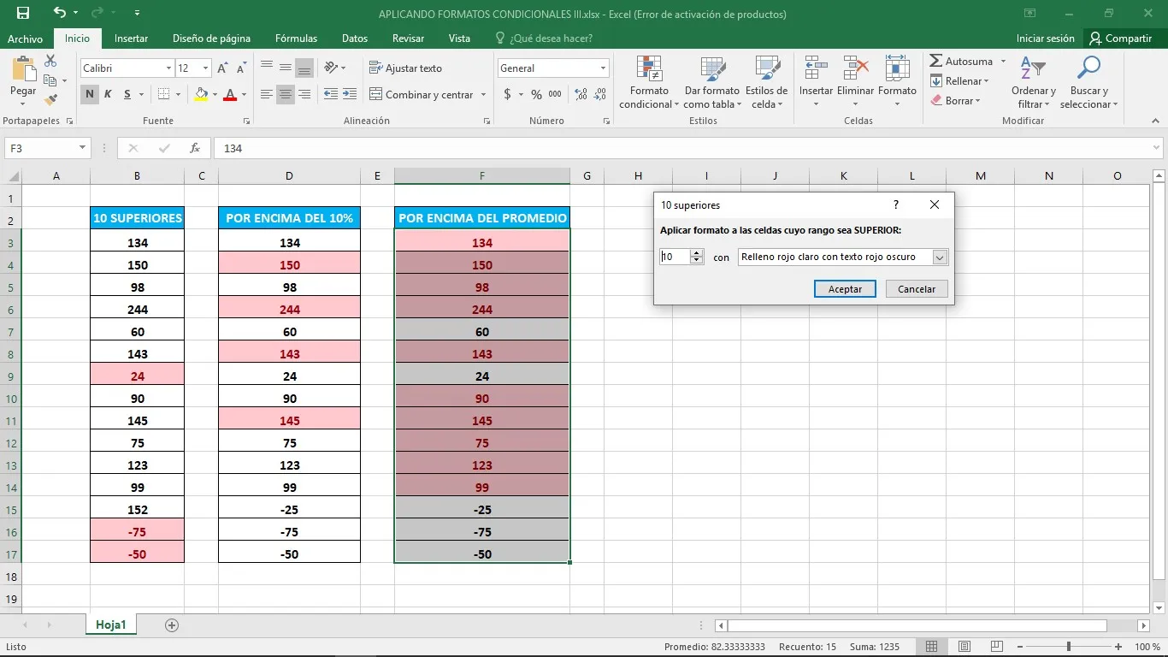Click the red font color swatch
The image size is (1168, 657).
pyautogui.click(x=229, y=94)
